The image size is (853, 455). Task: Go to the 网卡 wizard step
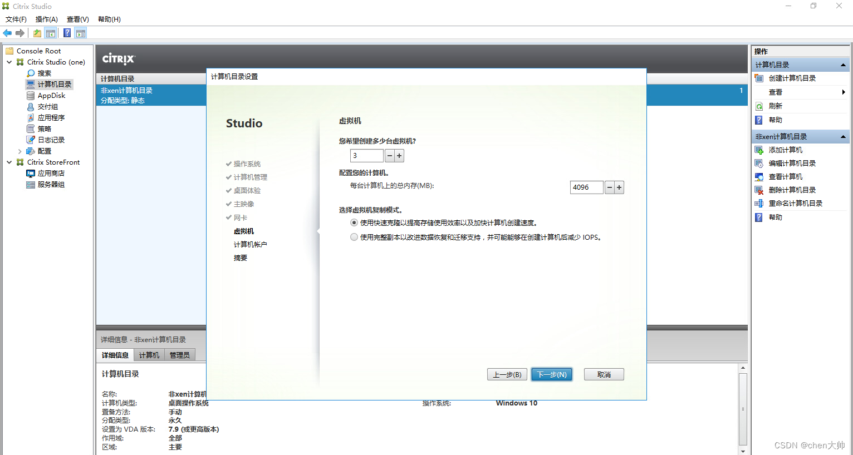tap(241, 217)
